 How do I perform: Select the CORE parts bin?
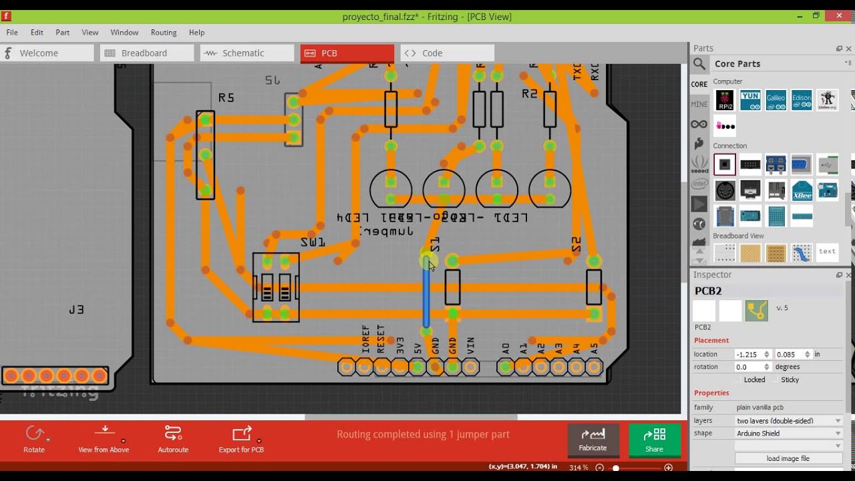point(699,84)
